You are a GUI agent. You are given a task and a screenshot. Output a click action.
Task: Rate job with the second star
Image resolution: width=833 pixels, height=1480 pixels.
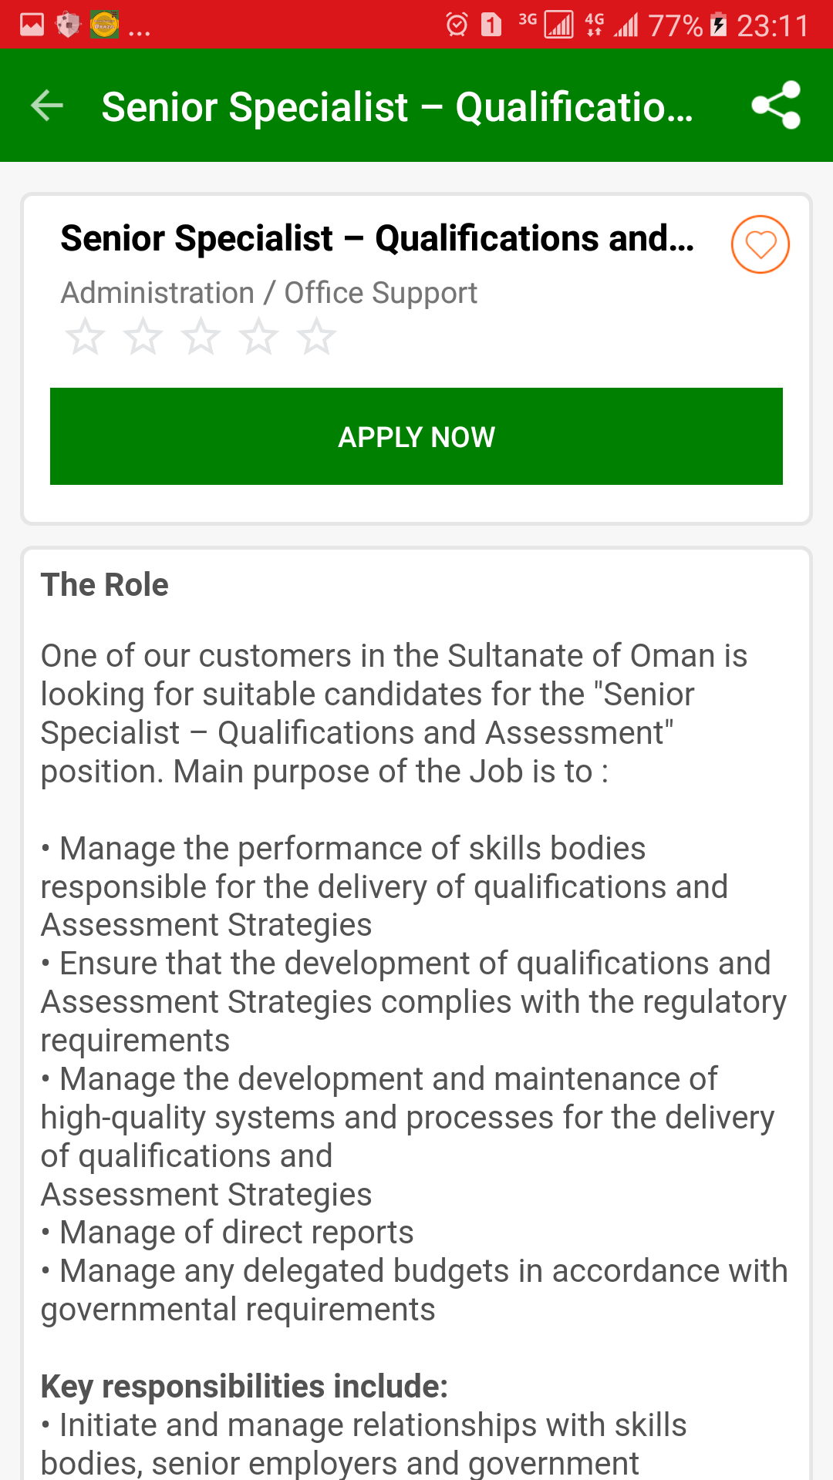pyautogui.click(x=143, y=337)
